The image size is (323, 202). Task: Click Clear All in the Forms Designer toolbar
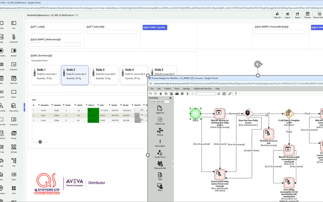point(277,15)
